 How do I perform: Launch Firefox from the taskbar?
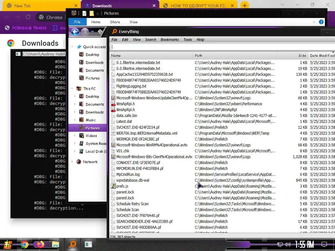[x=40, y=244]
